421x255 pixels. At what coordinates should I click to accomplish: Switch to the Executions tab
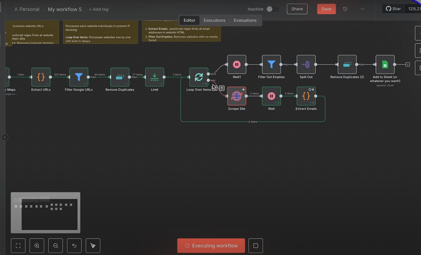[x=214, y=20]
